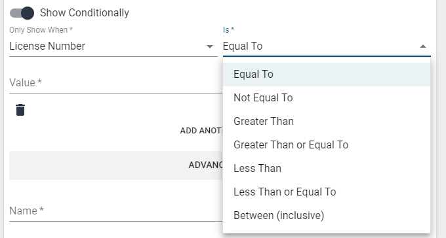The width and height of the screenshot is (446, 238).
Task: Click the Value input field
Action: click(x=116, y=83)
